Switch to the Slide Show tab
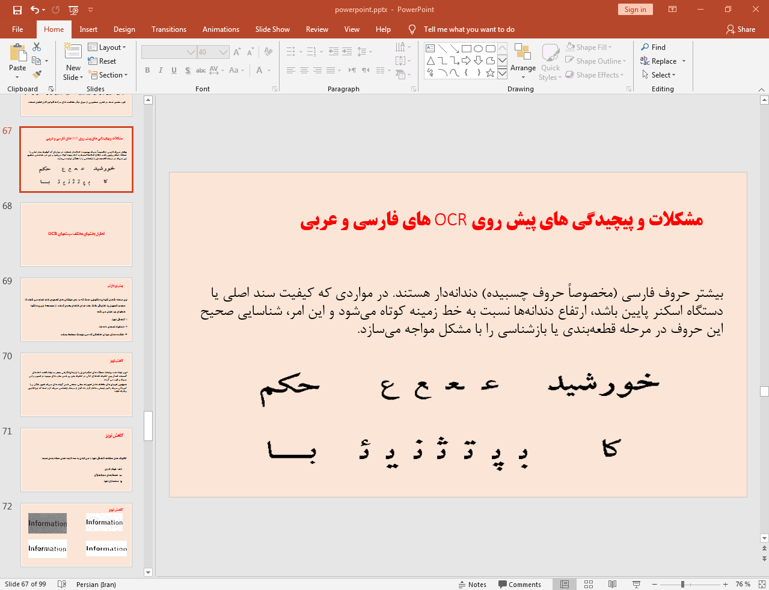The image size is (769, 590). coord(272,29)
